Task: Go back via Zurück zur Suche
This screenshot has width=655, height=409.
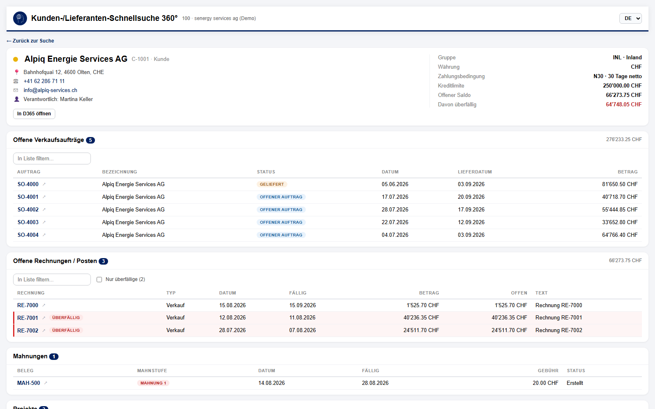Action: (30, 41)
